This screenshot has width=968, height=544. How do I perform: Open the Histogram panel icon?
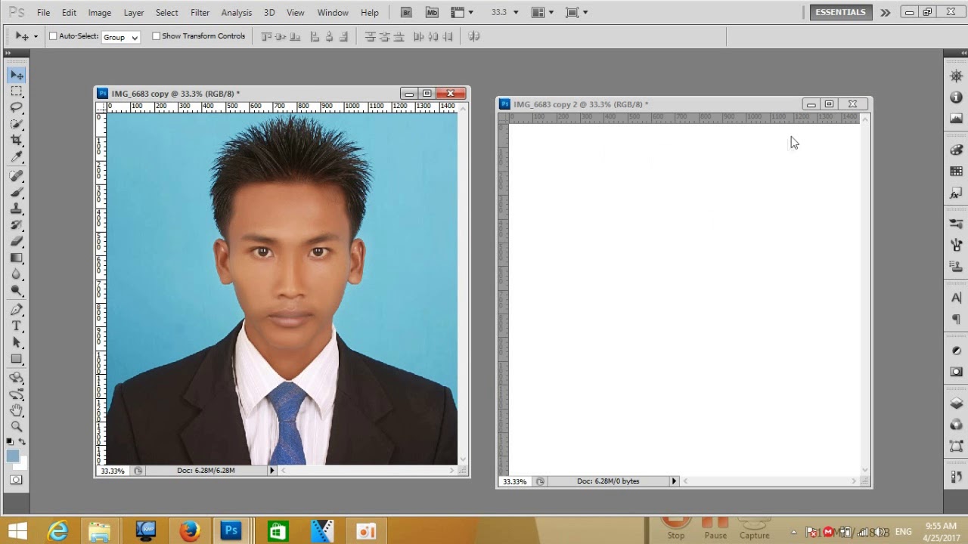click(x=957, y=119)
